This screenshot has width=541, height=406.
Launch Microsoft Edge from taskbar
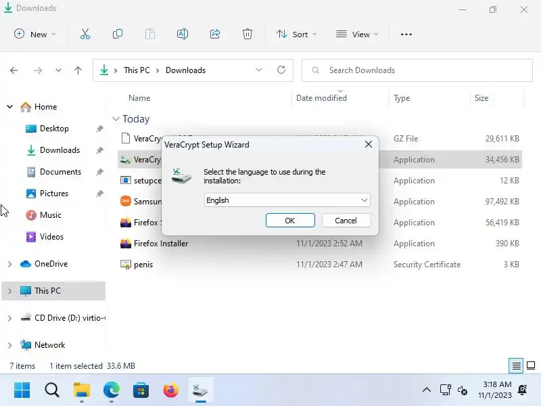(112, 390)
